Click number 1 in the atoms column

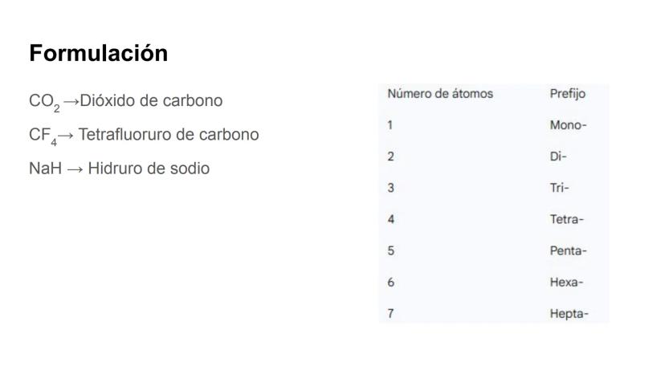390,125
